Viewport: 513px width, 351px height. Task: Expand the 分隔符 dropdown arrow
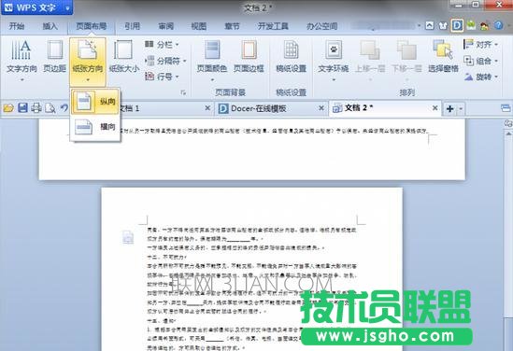point(185,61)
